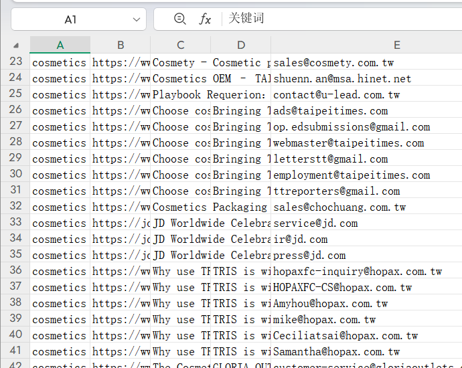The image size is (462, 368).
Task: Select row 36 header
Action: [15, 270]
